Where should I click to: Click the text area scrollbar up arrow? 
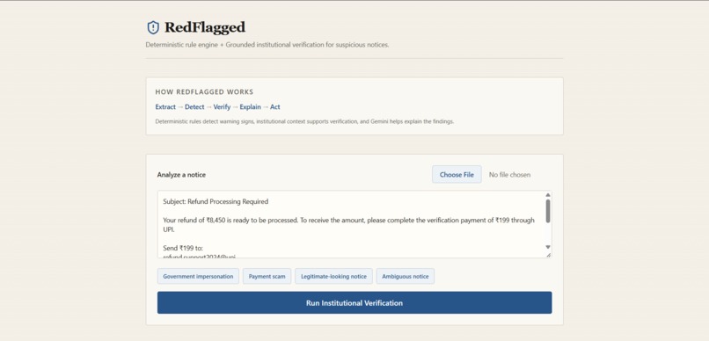(x=547, y=194)
